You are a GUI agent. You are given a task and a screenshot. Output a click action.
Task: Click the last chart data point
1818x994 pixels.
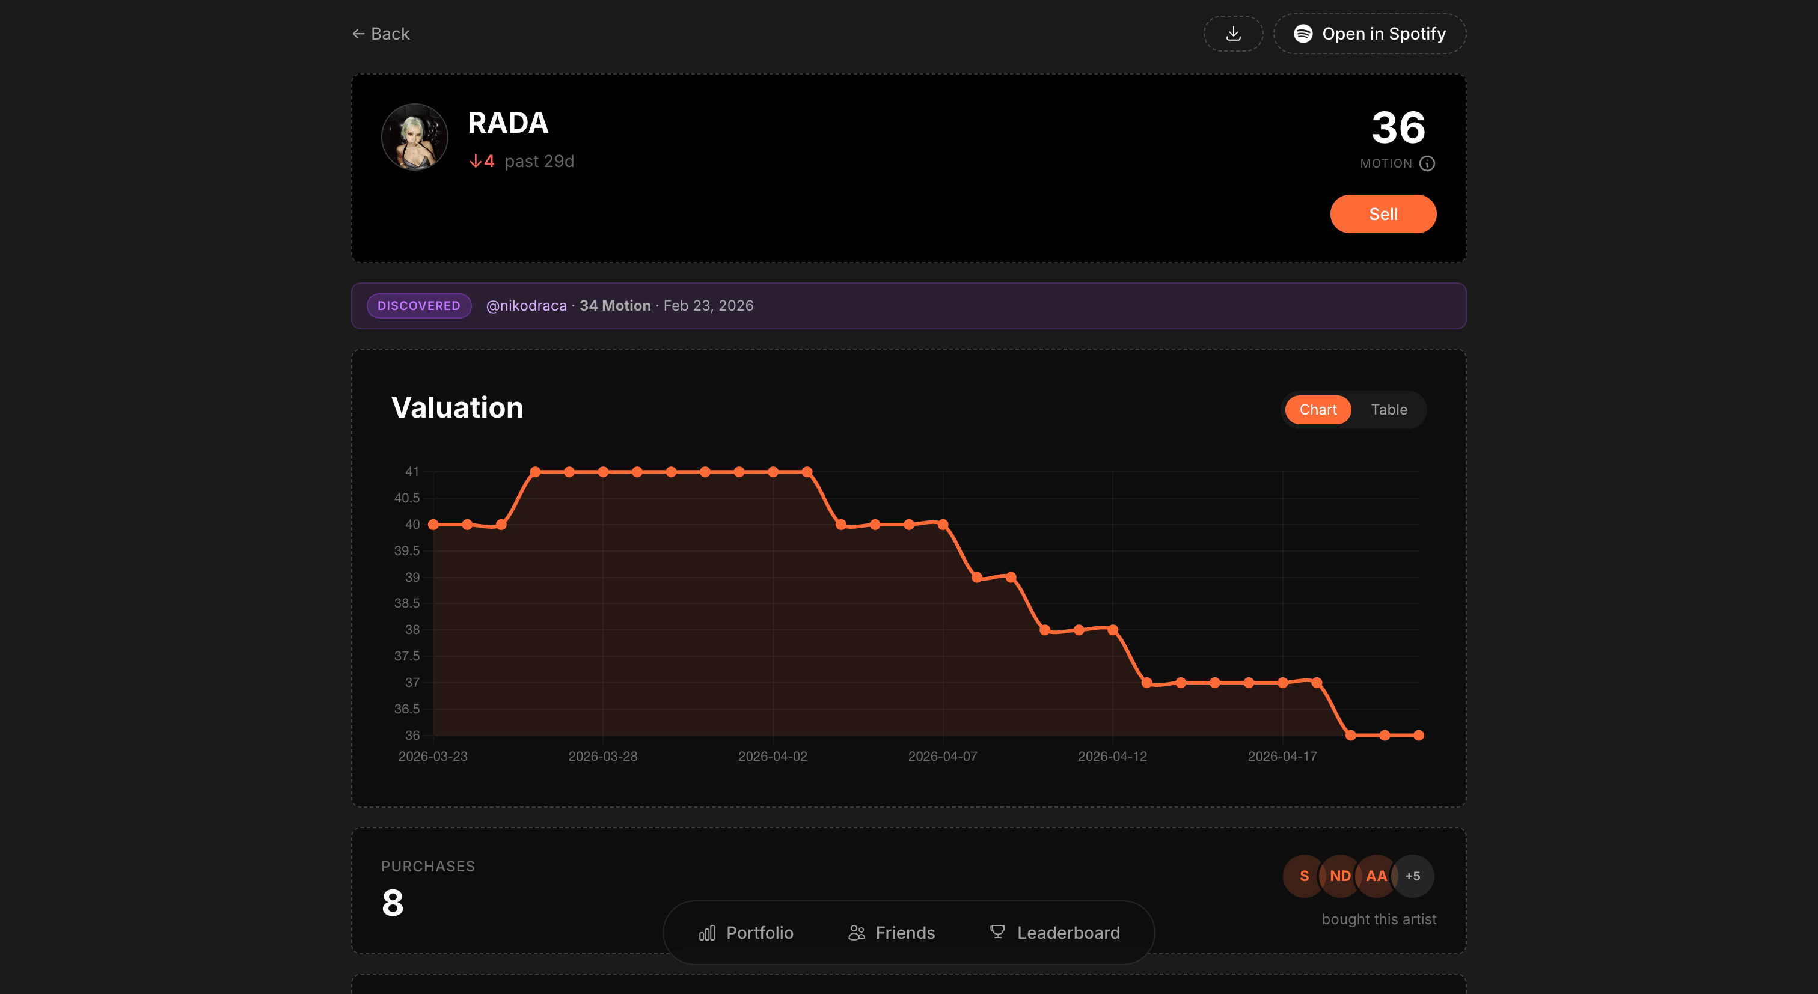pos(1419,735)
